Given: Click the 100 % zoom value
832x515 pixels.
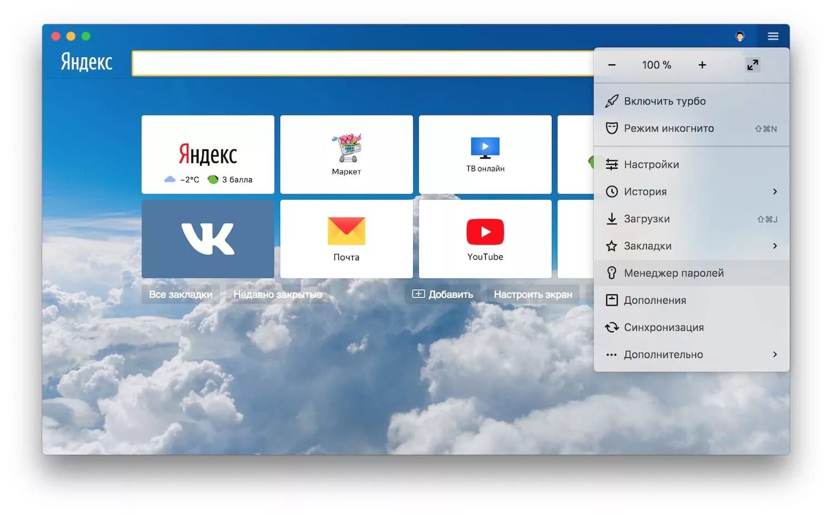Looking at the screenshot, I should tap(656, 65).
